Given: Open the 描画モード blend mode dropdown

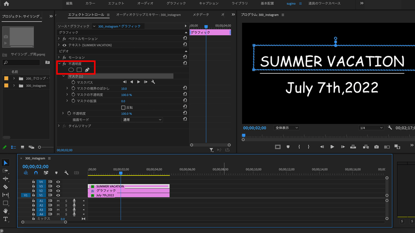Looking at the screenshot, I should point(142,120).
